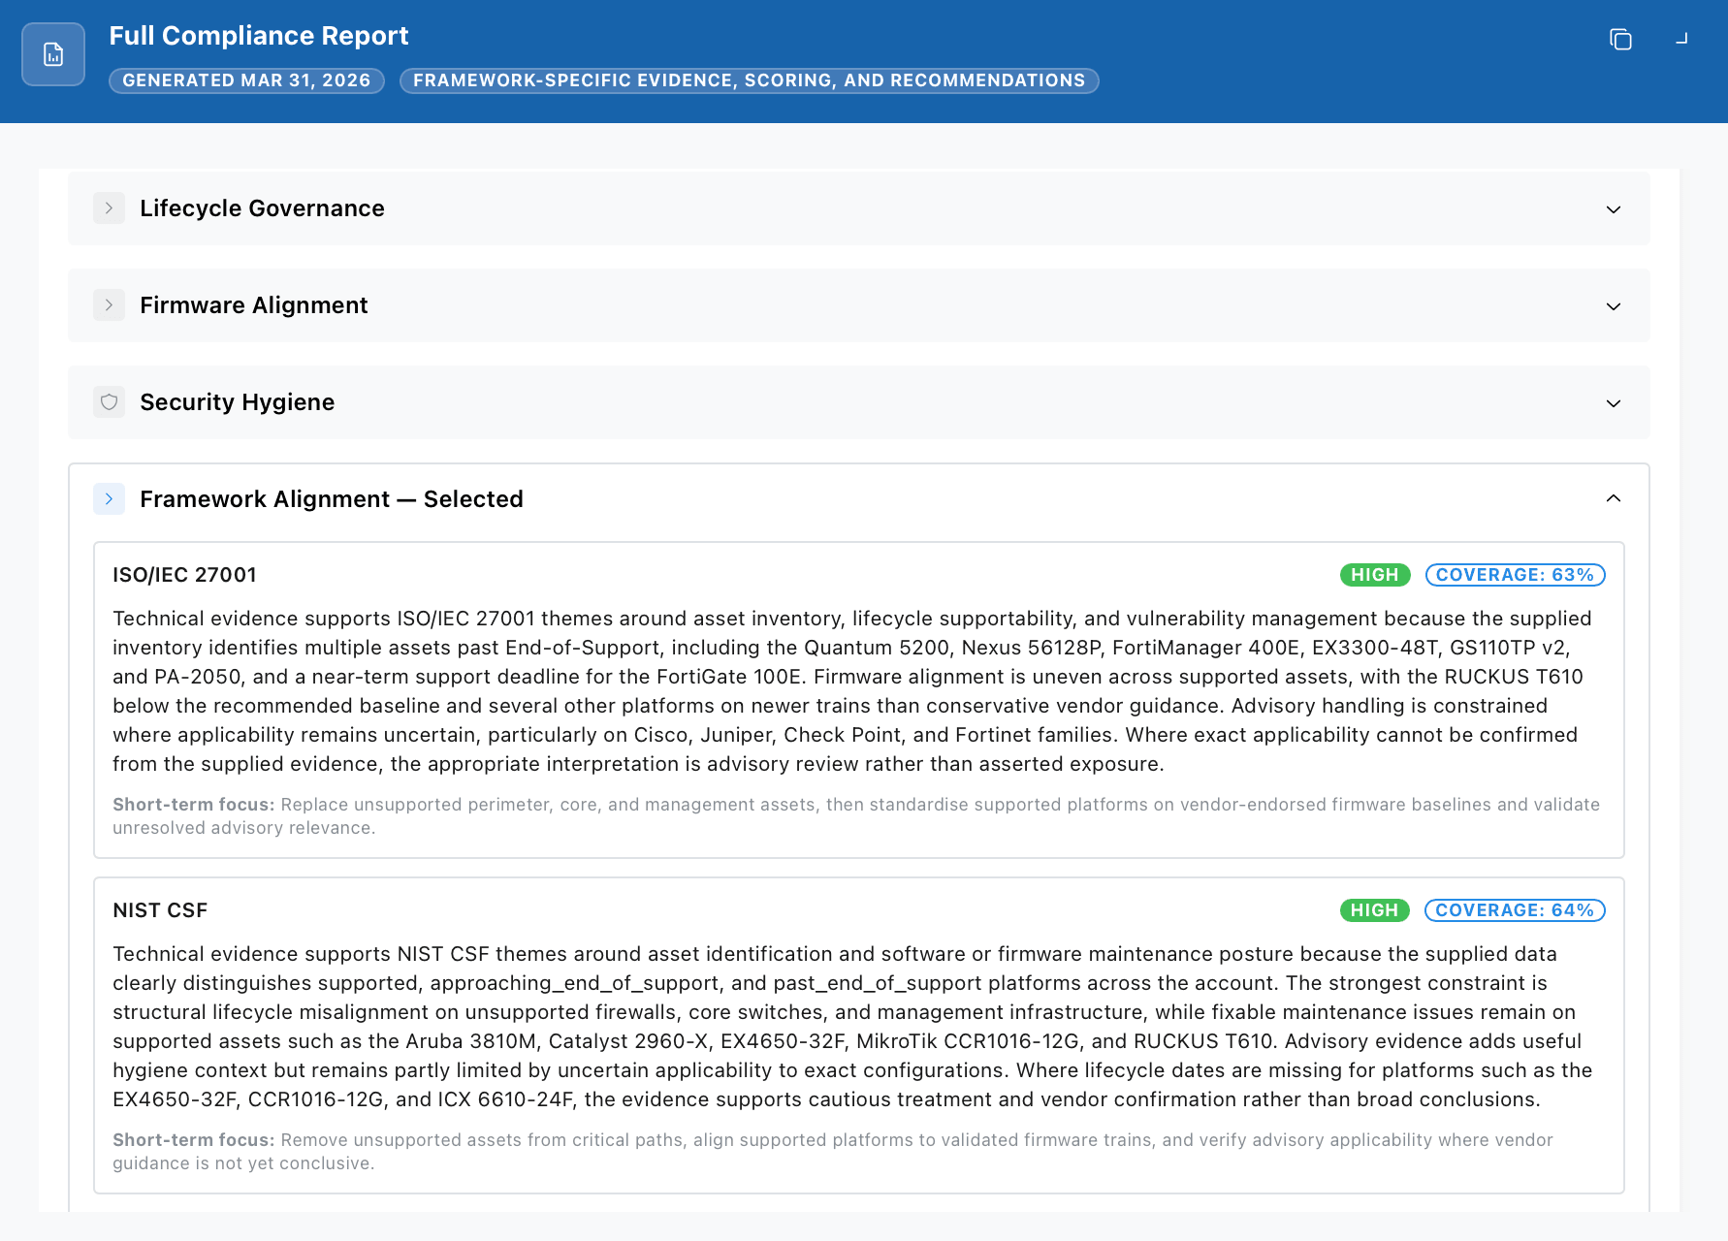Image resolution: width=1728 pixels, height=1241 pixels.
Task: Click the chevron icon beside Lifecycle Governance heading
Action: [110, 207]
